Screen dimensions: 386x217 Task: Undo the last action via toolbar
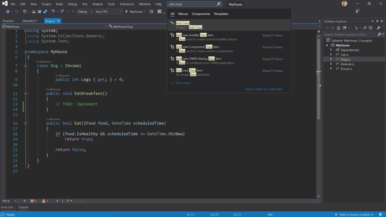[x=53, y=12]
